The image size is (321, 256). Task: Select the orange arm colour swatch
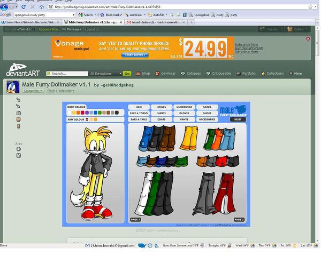(95, 119)
